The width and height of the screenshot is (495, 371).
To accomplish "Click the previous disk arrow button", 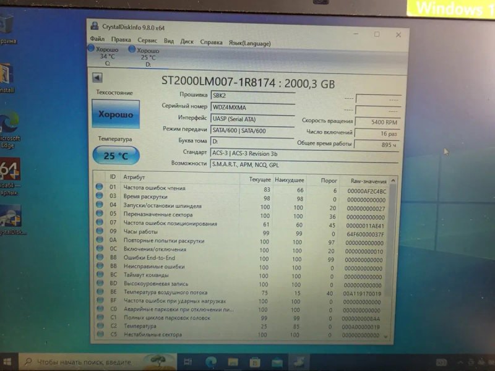I will [x=97, y=78].
